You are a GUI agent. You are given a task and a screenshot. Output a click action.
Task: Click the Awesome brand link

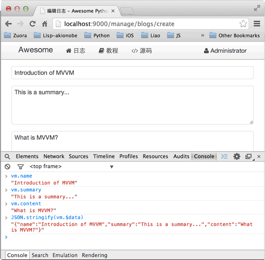pyautogui.click(x=35, y=50)
